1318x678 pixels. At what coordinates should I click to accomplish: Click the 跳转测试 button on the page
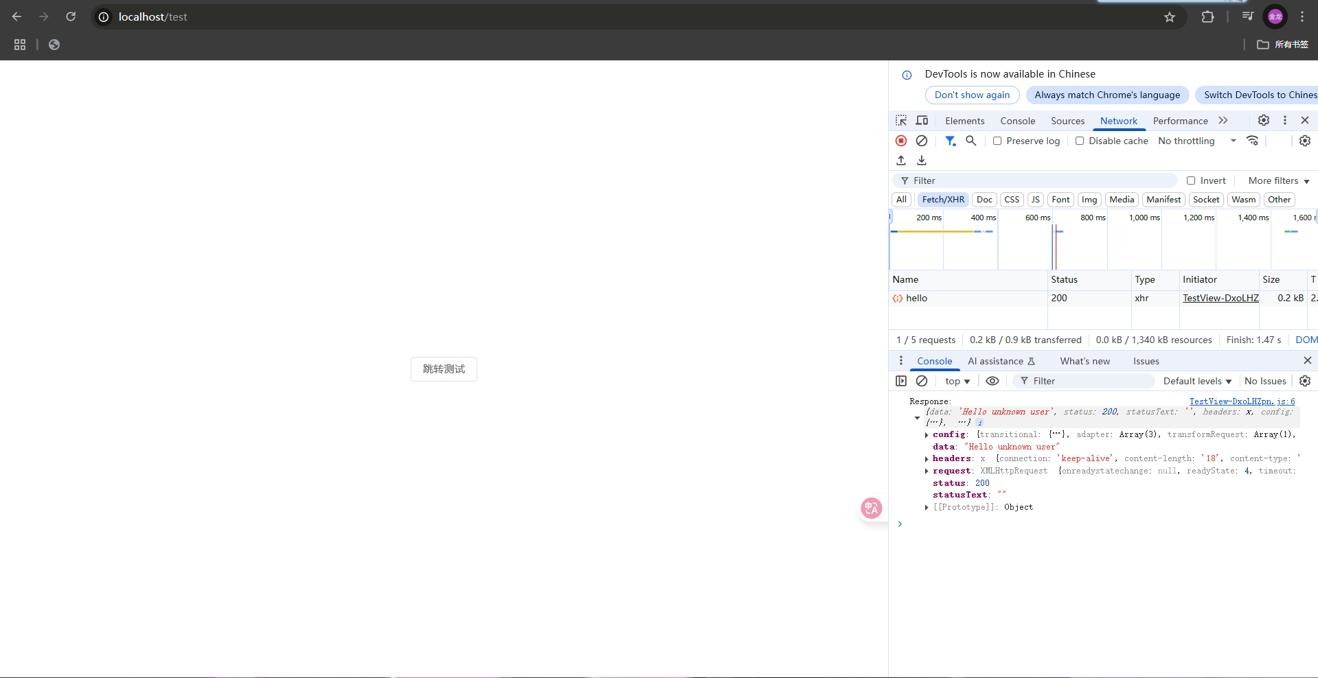tap(443, 369)
